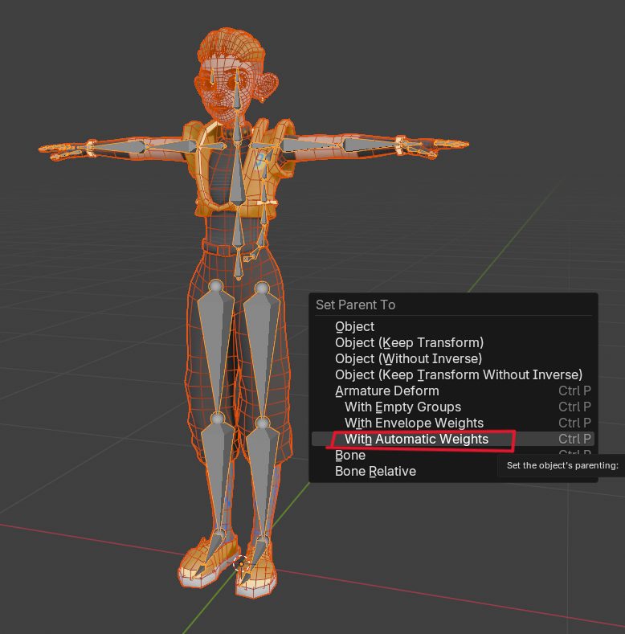The image size is (625, 634).
Task: Select With Envelope Weights entry
Action: pyautogui.click(x=414, y=423)
